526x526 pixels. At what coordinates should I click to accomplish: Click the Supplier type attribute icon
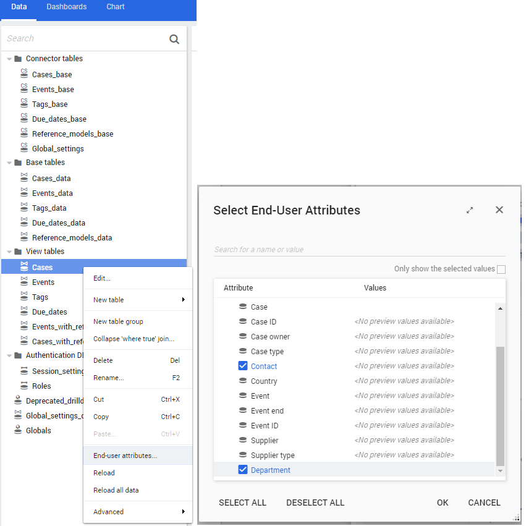click(x=243, y=454)
